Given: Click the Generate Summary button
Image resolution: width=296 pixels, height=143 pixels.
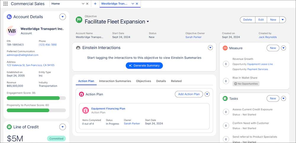Looking at the screenshot, I should click(x=144, y=65).
